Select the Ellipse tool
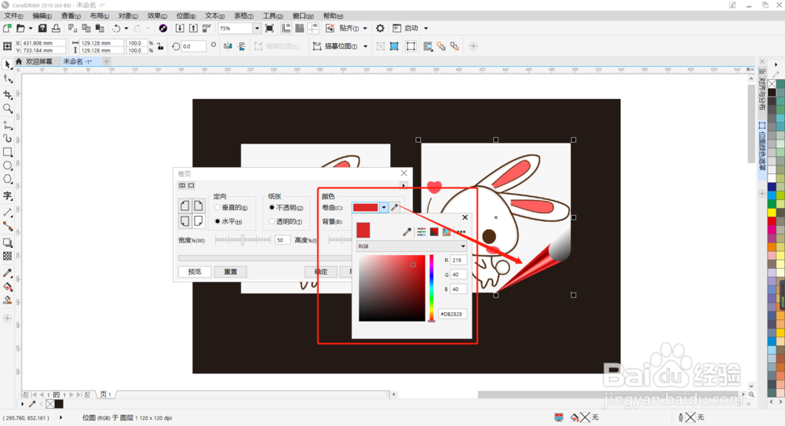This screenshot has width=785, height=426. 8,166
